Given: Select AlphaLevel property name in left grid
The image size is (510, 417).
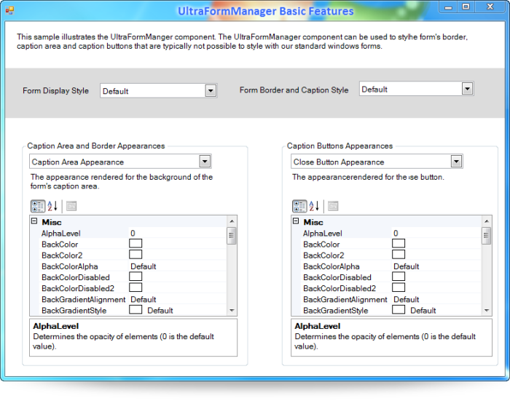Looking at the screenshot, I should pyautogui.click(x=60, y=233).
